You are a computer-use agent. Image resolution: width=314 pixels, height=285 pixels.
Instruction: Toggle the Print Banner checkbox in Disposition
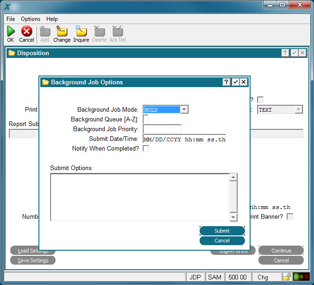pyautogui.click(x=290, y=216)
